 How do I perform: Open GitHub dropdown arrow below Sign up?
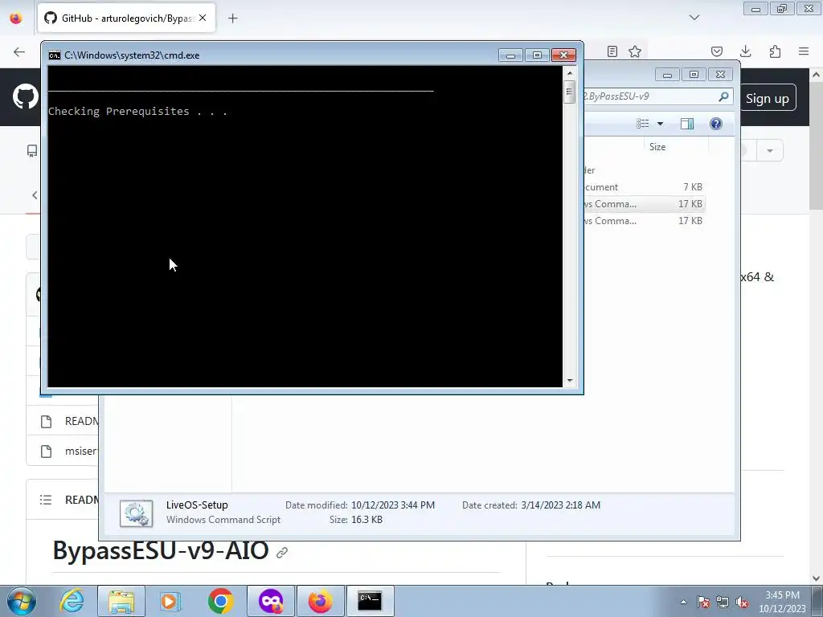[769, 151]
